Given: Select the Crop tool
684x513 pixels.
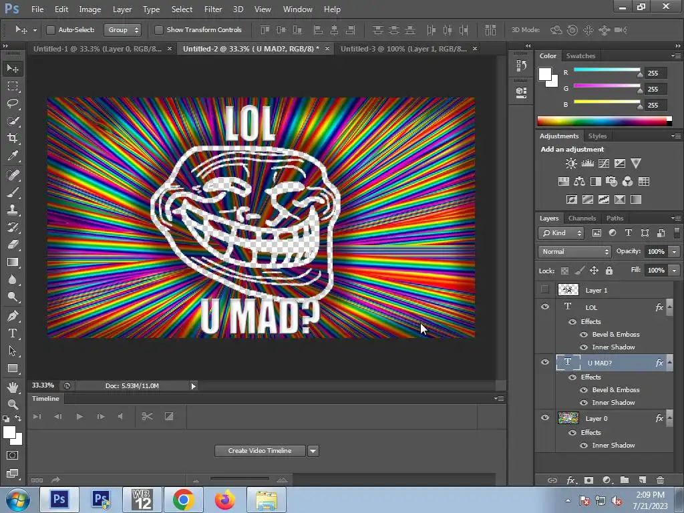Looking at the screenshot, I should click(x=13, y=138).
